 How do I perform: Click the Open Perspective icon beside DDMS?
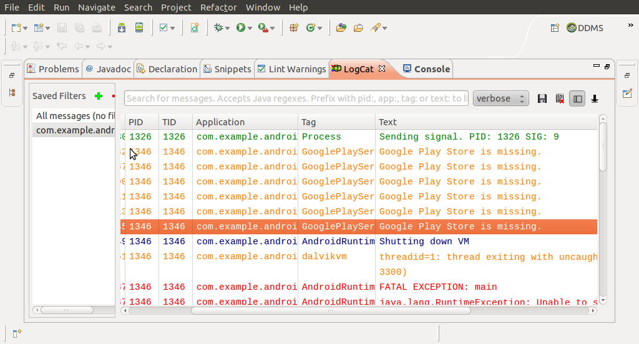point(555,27)
